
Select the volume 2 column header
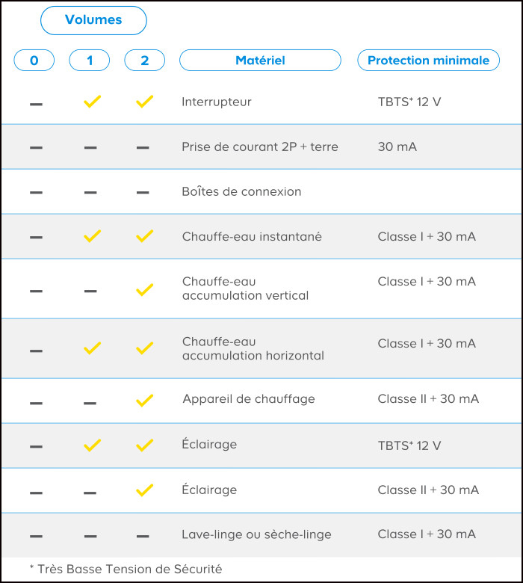(x=144, y=61)
